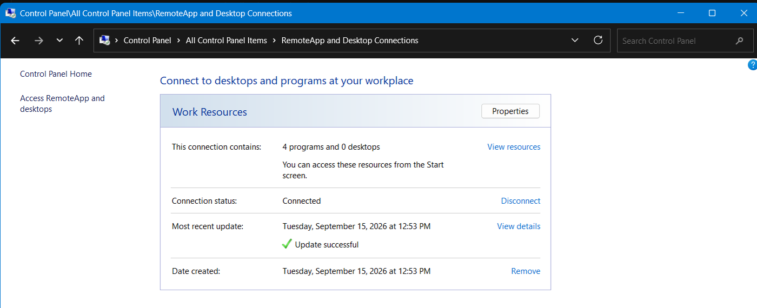Expand chevron after Control Panel breadcrumb
The width and height of the screenshot is (757, 308).
pyautogui.click(x=178, y=41)
